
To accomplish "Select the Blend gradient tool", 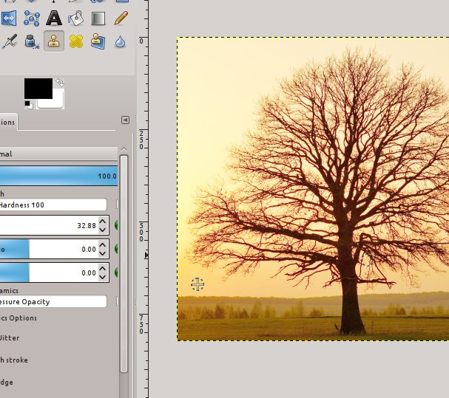I will [98, 18].
